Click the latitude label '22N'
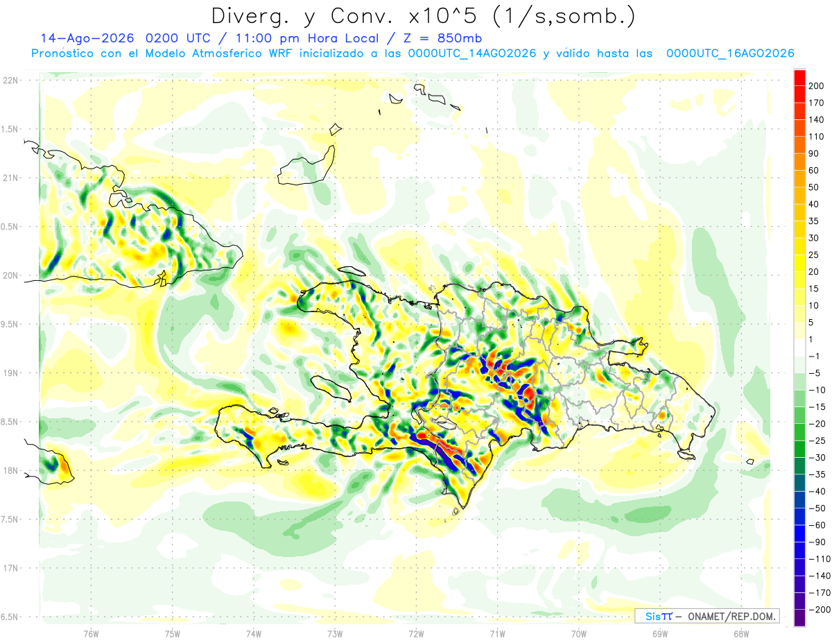 click(x=10, y=80)
